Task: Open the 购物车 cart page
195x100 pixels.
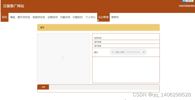Action: (x=115, y=17)
